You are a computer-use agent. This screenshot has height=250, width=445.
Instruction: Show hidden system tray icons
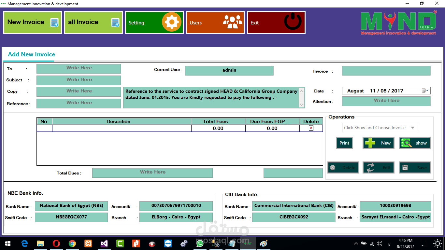coord(356,243)
